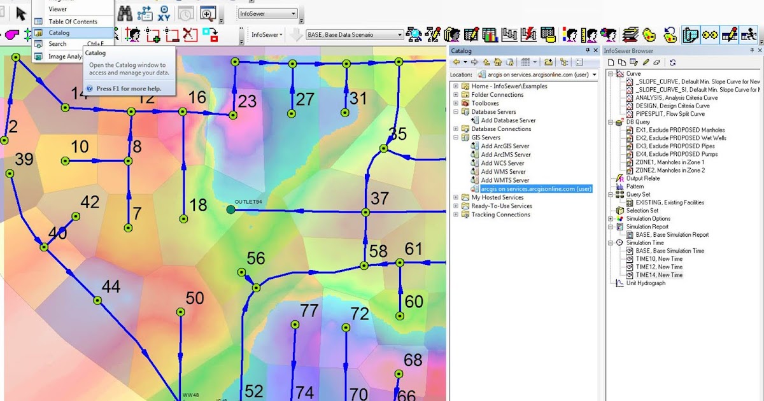
Task: Open the Go To XY tool
Action: [164, 13]
